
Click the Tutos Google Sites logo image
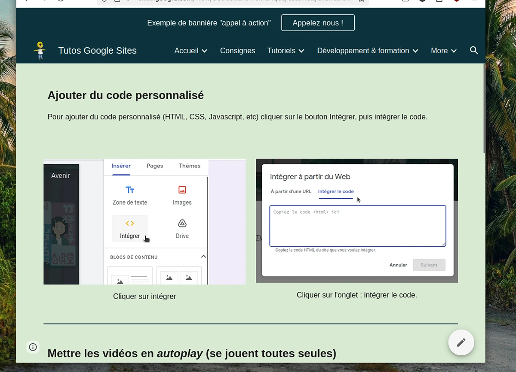click(40, 51)
